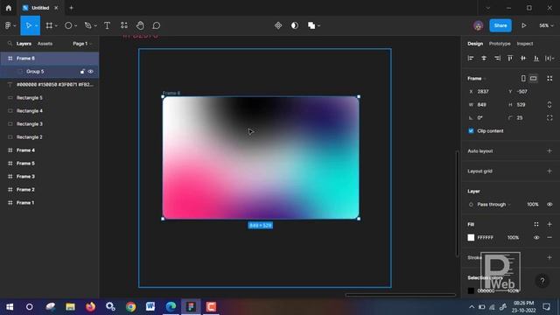Switch to the Layers tab

pyautogui.click(x=24, y=44)
